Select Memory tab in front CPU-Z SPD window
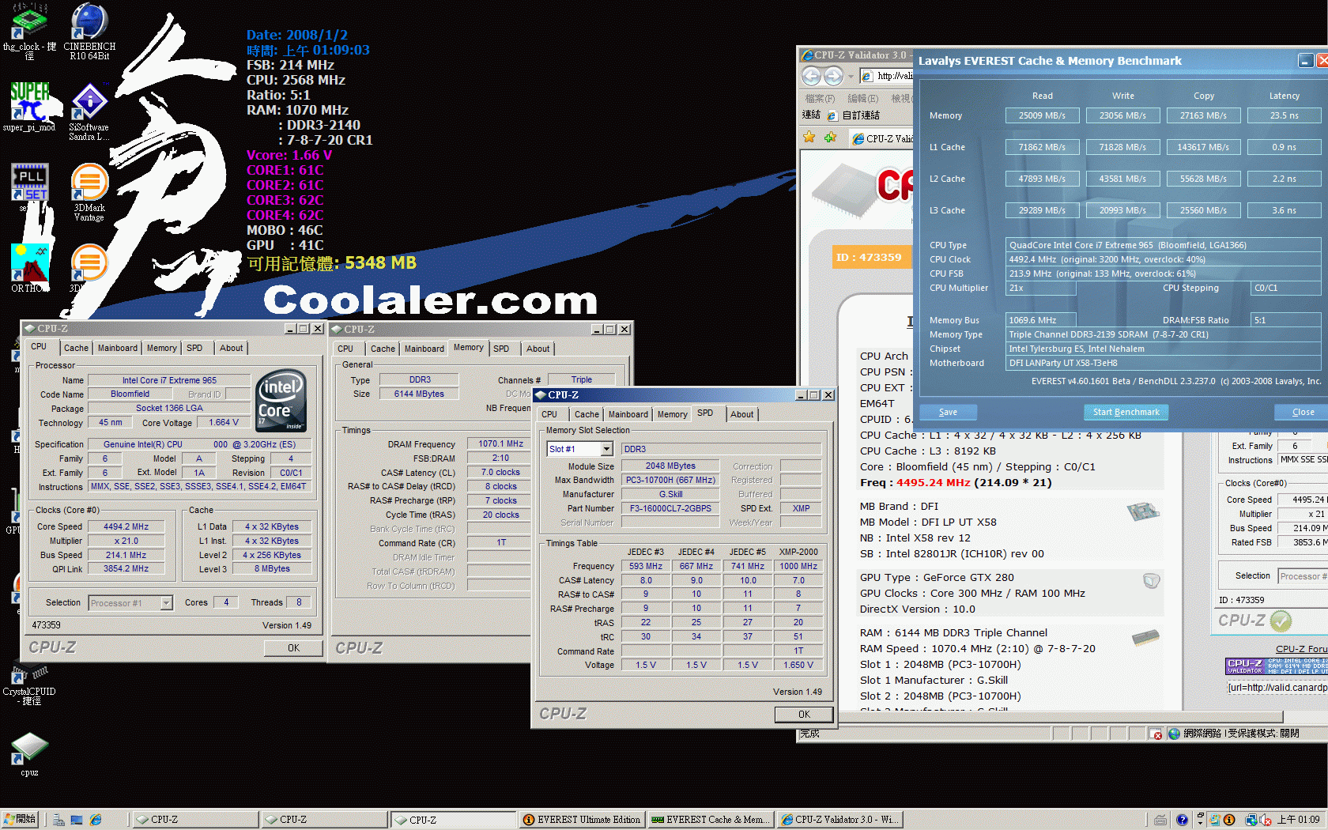Viewport: 1328px width, 830px height. [673, 414]
